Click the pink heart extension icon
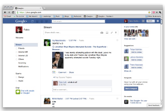 point(154,13)
